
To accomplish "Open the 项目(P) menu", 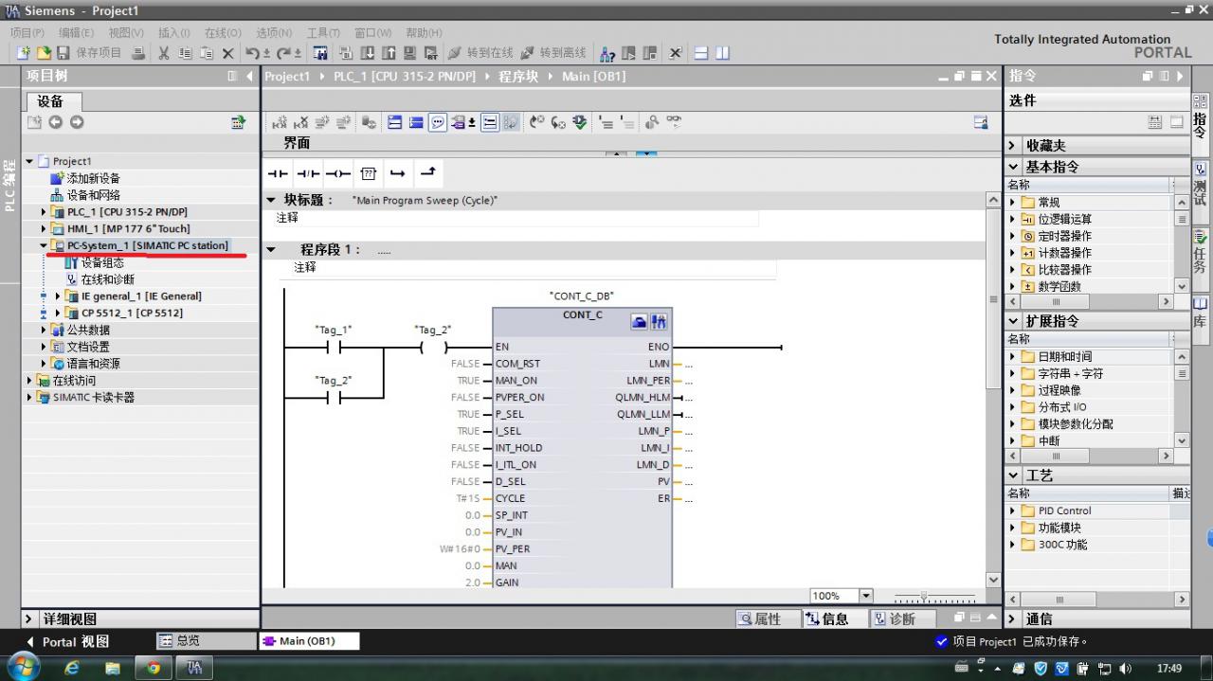I will pyautogui.click(x=27, y=32).
